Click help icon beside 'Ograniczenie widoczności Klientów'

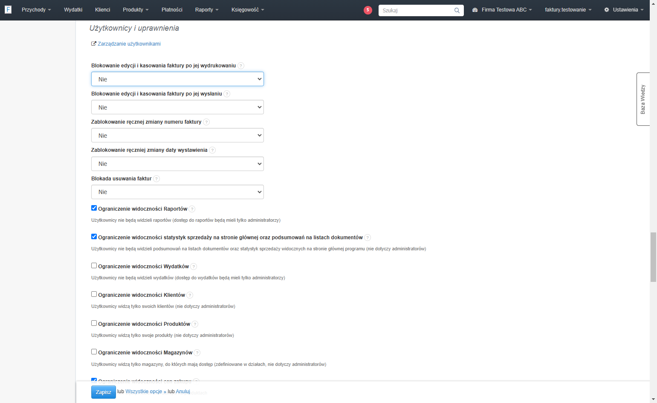click(x=190, y=295)
